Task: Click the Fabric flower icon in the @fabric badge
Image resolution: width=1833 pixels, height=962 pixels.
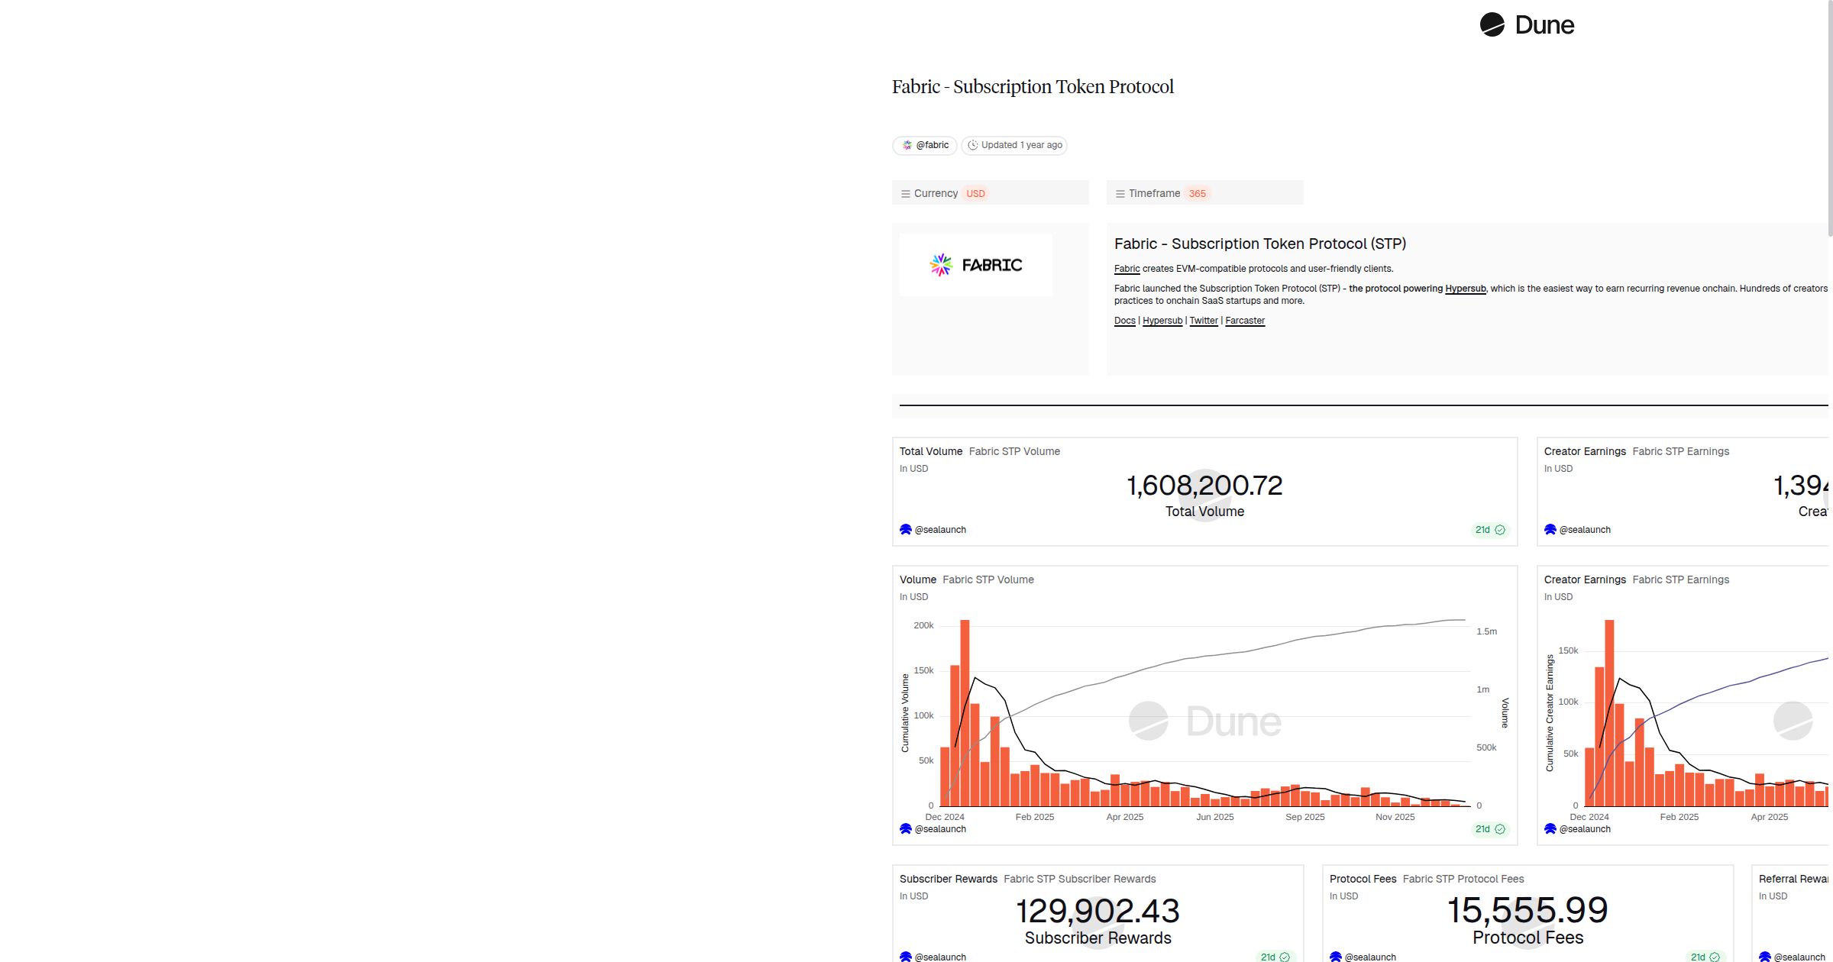Action: (x=907, y=145)
